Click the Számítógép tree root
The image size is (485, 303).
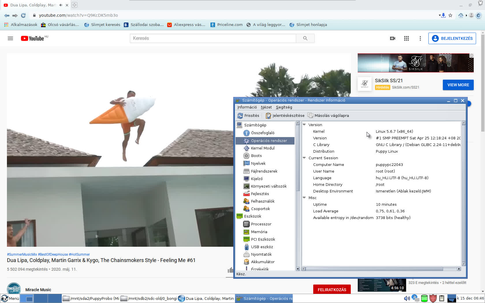(255, 125)
